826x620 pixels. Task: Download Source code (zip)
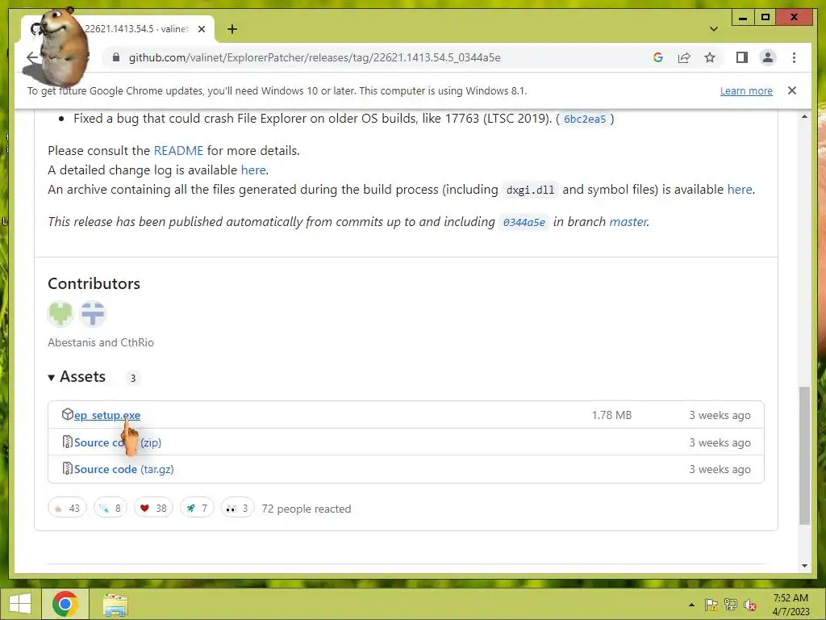tap(118, 443)
